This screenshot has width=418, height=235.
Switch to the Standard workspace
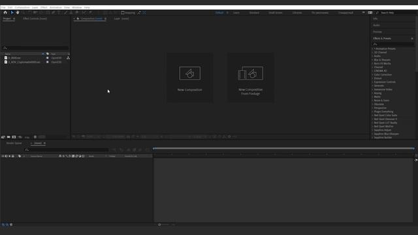click(x=254, y=12)
